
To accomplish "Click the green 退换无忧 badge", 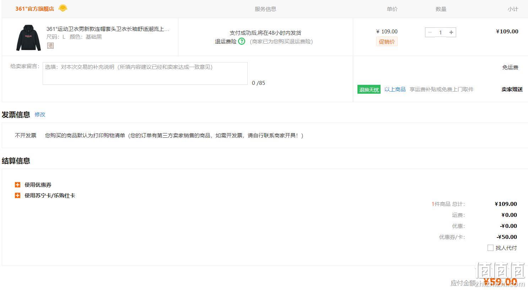I will [x=369, y=89].
